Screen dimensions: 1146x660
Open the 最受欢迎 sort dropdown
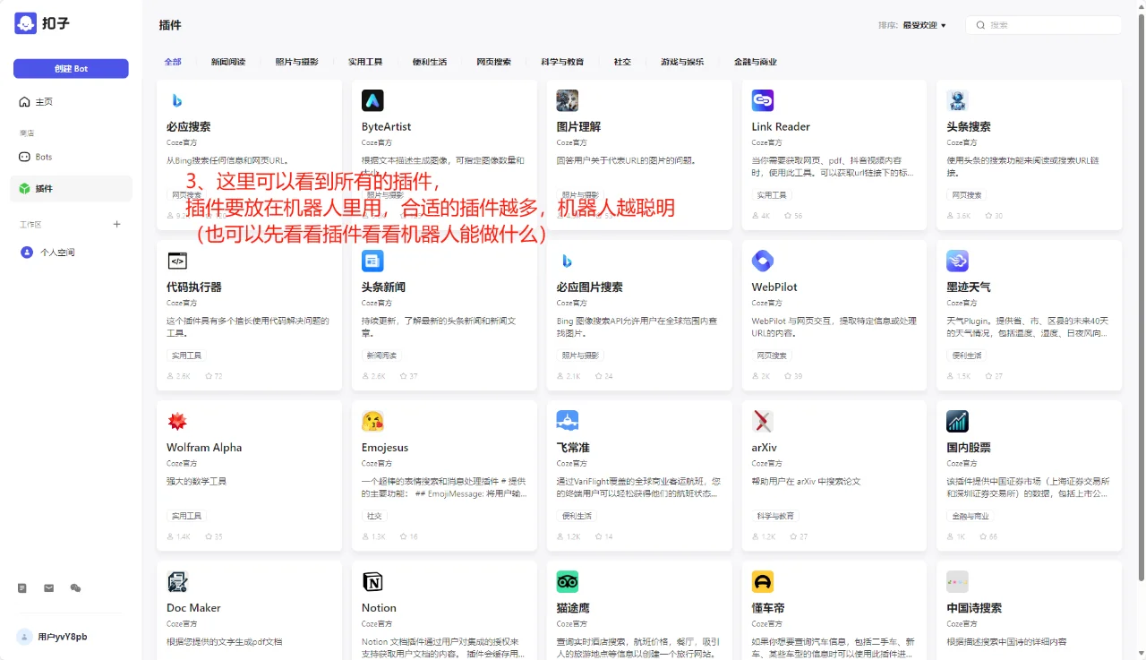(924, 25)
